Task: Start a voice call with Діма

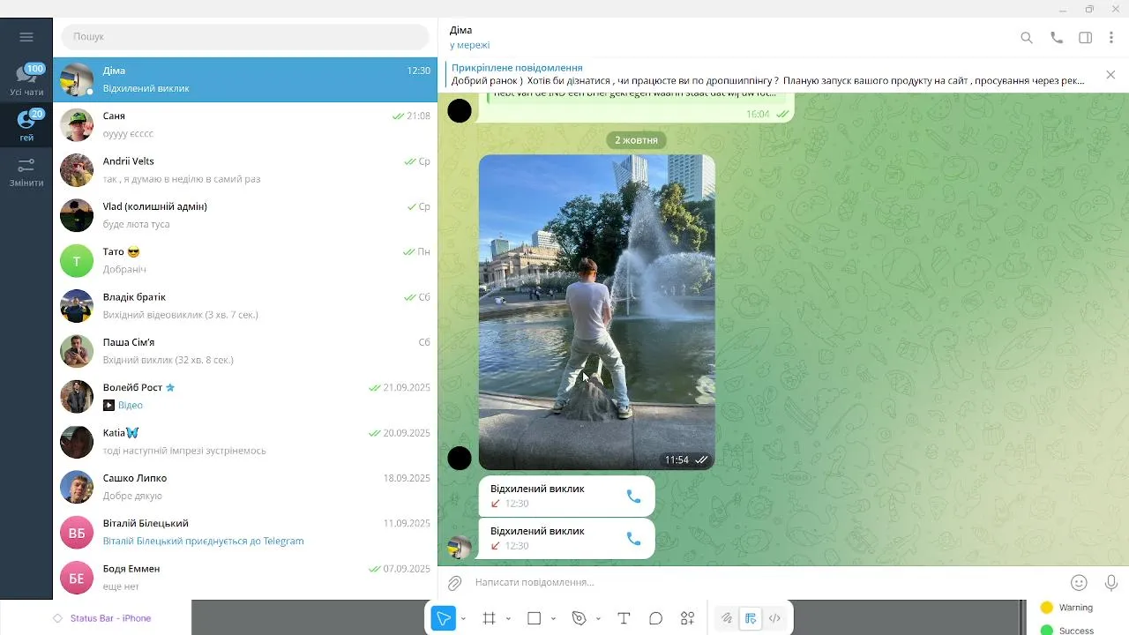Action: tap(1057, 38)
